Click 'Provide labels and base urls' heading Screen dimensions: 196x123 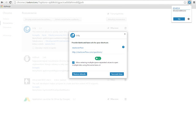tap(90, 43)
